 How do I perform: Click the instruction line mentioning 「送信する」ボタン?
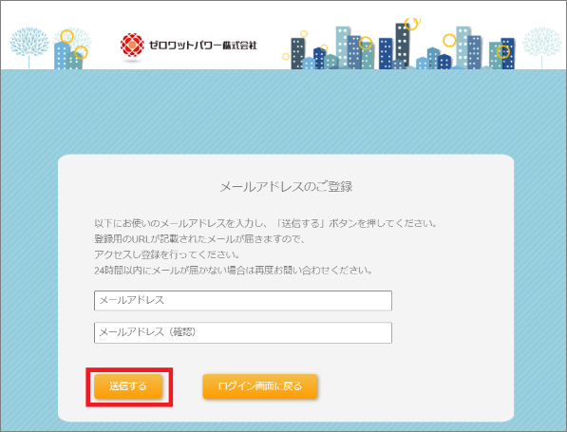266,223
